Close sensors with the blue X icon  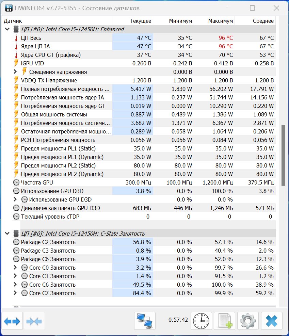point(272,321)
